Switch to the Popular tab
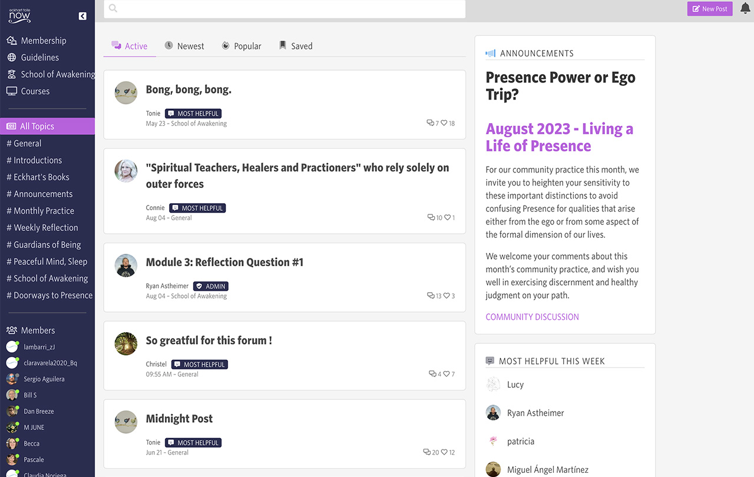This screenshot has width=754, height=477. click(x=242, y=46)
